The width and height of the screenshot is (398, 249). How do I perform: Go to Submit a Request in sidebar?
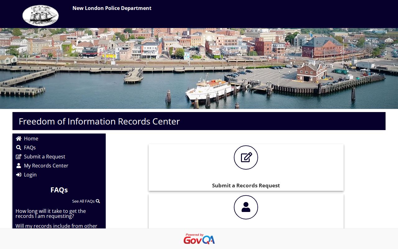[x=44, y=157]
